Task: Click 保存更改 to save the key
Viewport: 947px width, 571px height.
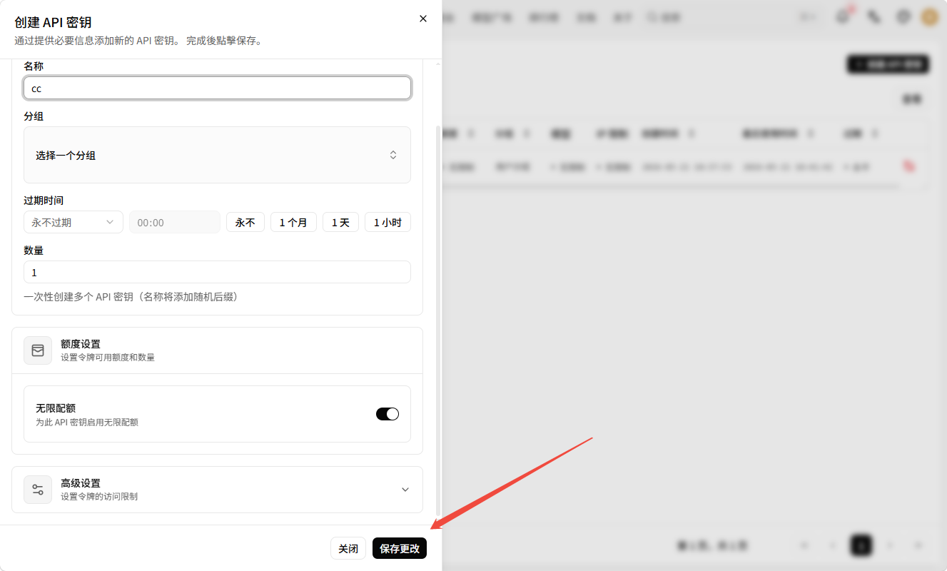Action: coord(400,548)
